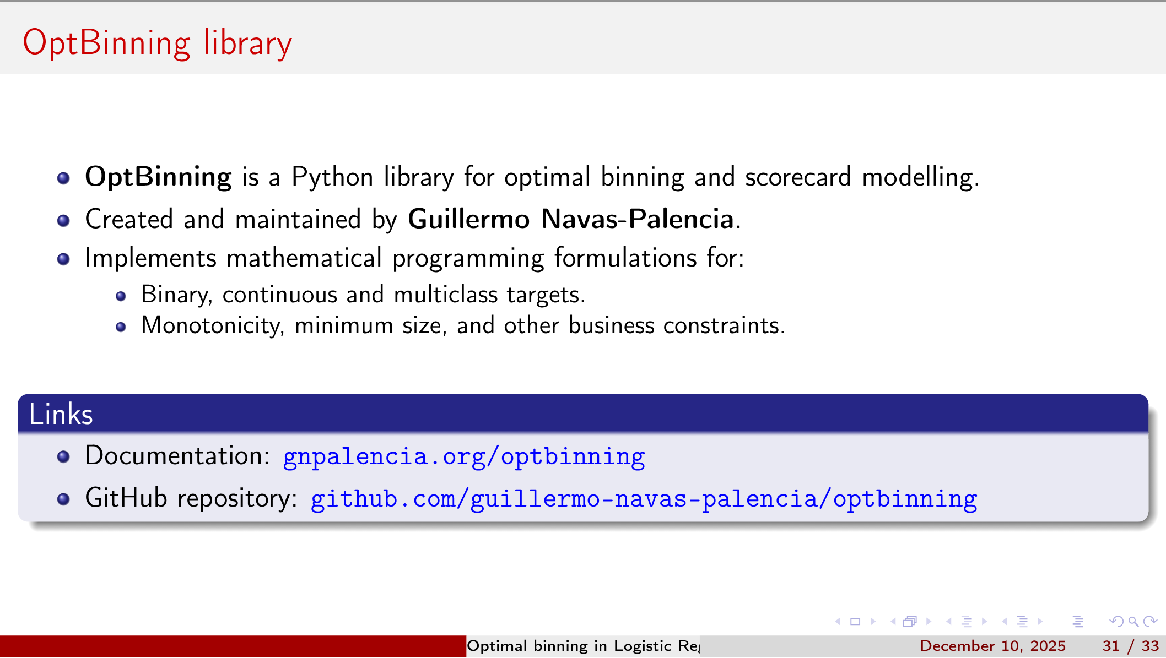Advance to next section with right arrow
Screen dimensions: 1166x658
[1040, 622]
